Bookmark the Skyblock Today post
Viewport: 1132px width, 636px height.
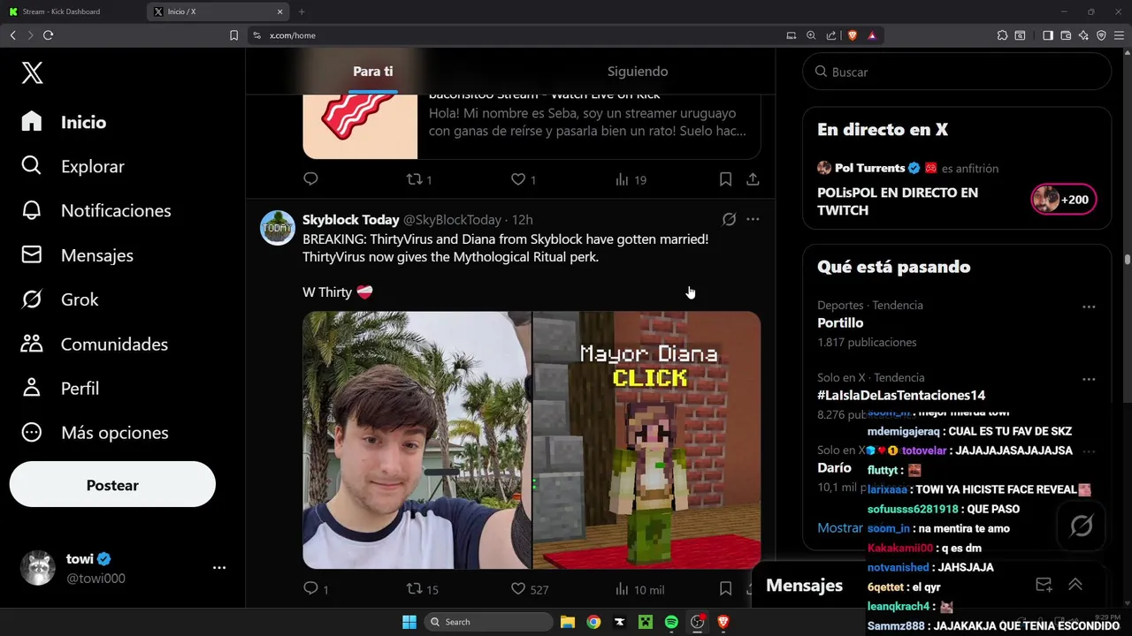tap(725, 589)
